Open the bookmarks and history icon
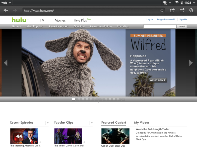Screen dimensions: 197x148 pos(192,10)
